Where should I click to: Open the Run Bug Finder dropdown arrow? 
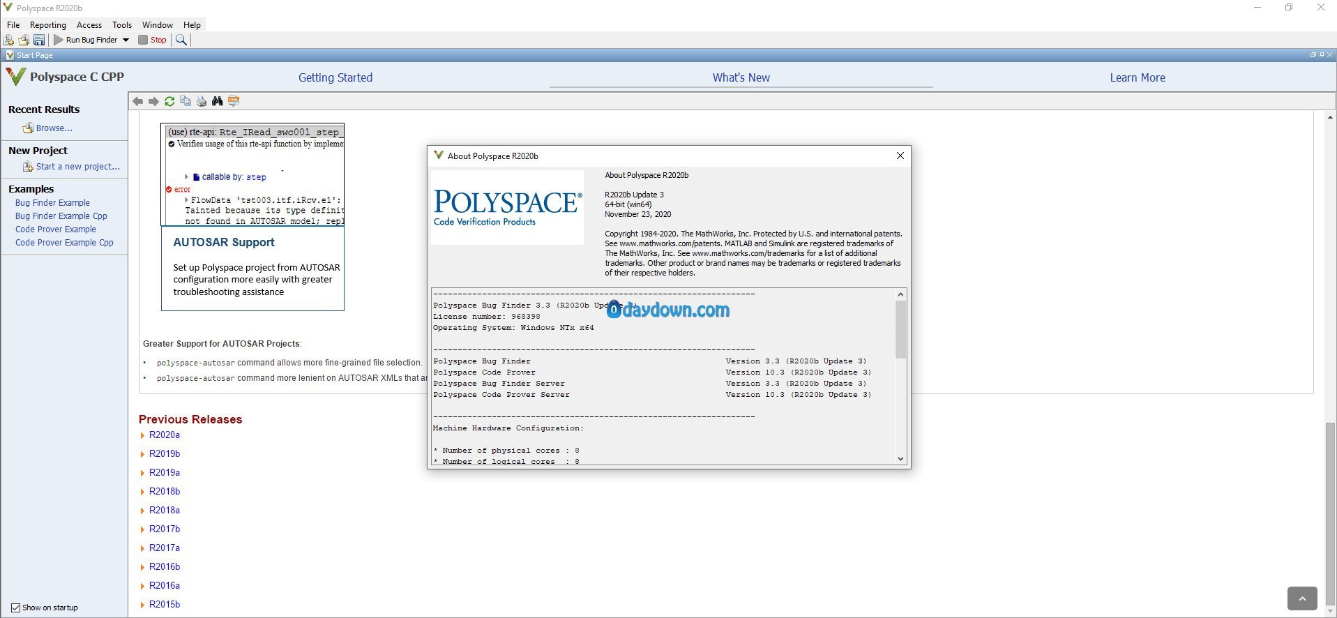126,40
